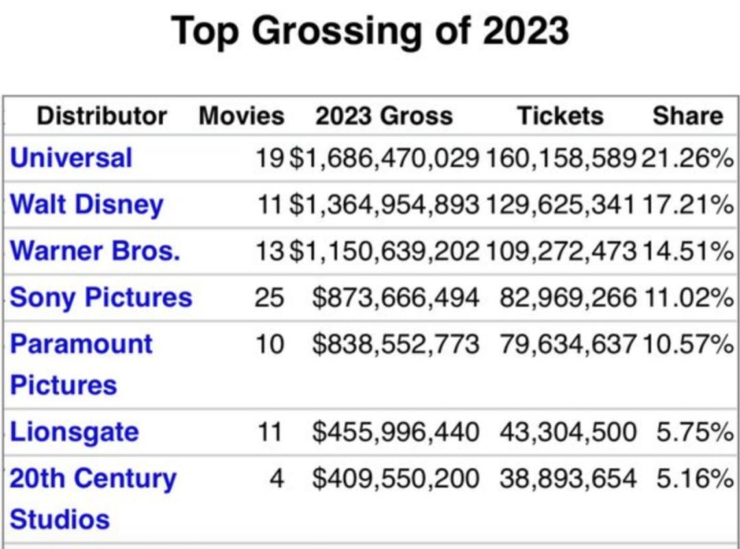Click the Tickets column header
Screen dimensions: 740x549
pyautogui.click(x=560, y=116)
